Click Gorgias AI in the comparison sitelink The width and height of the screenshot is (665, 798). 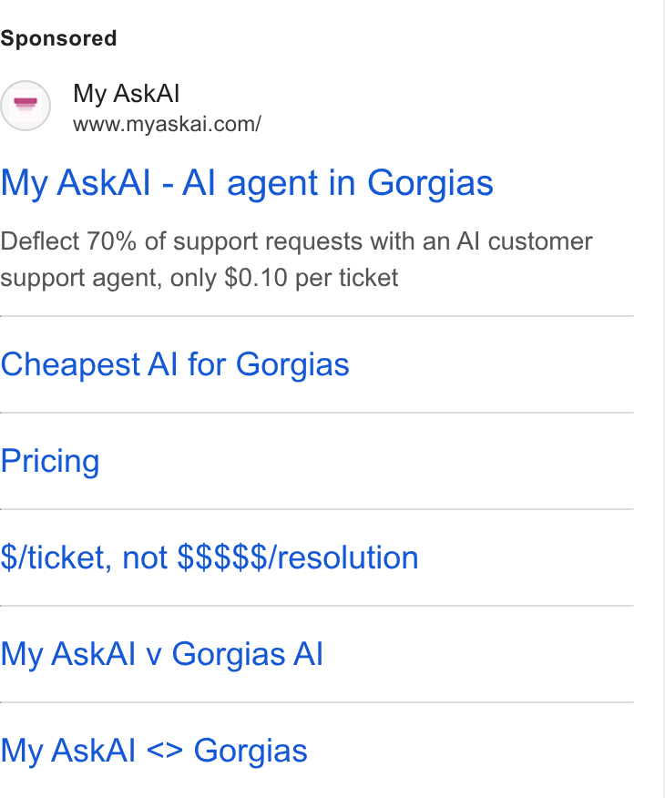point(247,654)
